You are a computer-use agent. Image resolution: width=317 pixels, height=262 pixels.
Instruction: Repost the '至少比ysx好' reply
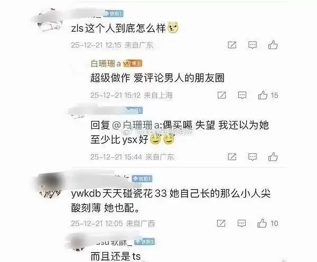232,157
